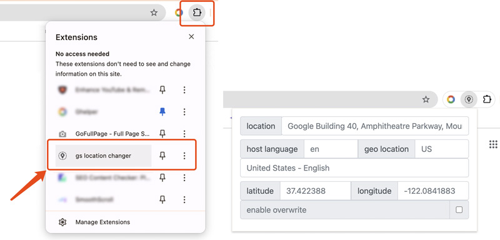Bookmark page with star in left address bar

(154, 12)
